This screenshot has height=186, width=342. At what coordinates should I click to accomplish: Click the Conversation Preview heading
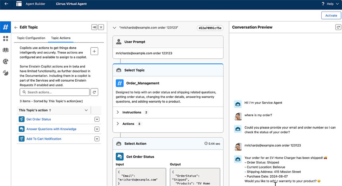pyautogui.click(x=252, y=27)
